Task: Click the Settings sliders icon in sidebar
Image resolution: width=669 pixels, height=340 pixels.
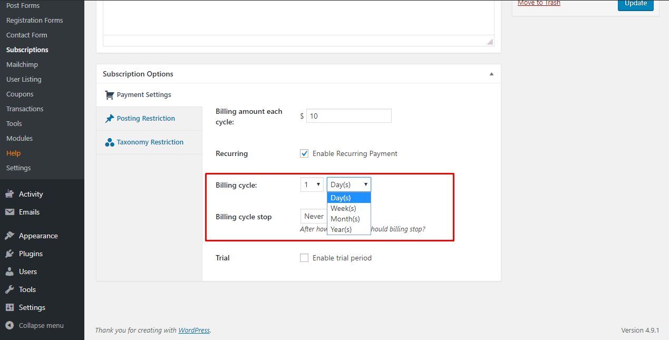Action: pos(9,307)
